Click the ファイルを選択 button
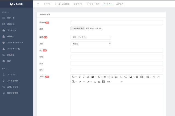Viewport: 175px width, 116px height. coord(78,28)
